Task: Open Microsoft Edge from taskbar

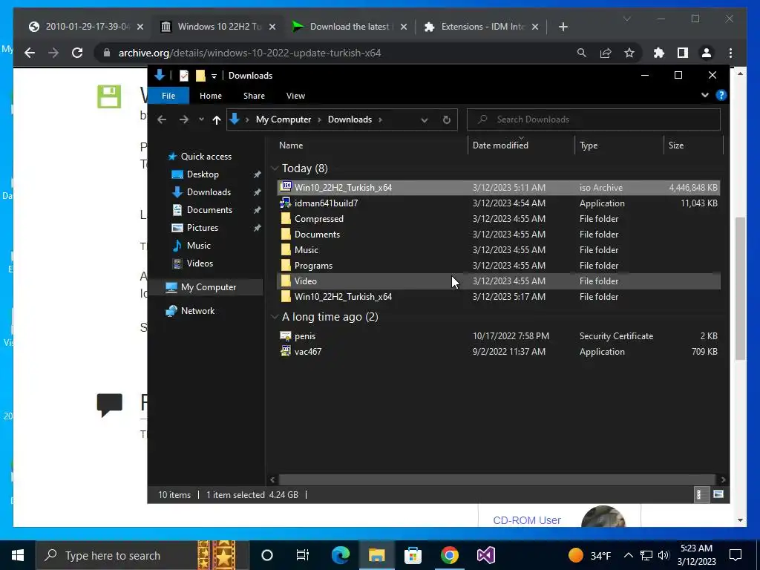Action: (340, 555)
